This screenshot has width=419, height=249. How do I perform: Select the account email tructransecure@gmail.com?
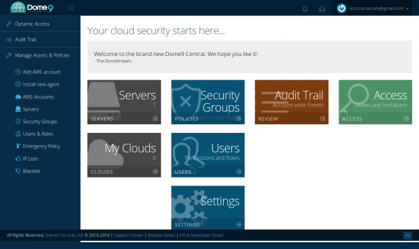point(376,9)
